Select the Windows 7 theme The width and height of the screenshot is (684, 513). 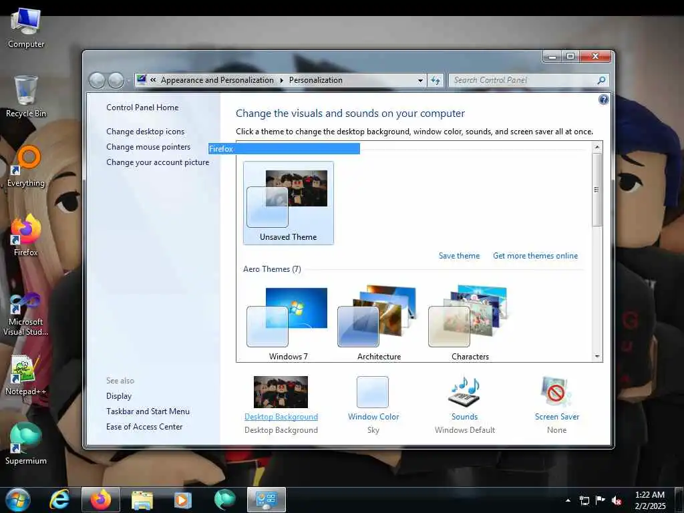289,324
